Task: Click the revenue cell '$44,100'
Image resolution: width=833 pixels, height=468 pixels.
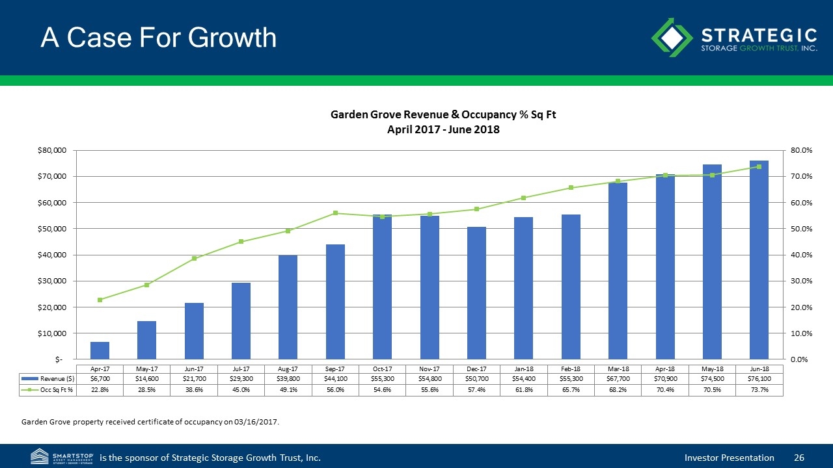Action: [x=335, y=378]
